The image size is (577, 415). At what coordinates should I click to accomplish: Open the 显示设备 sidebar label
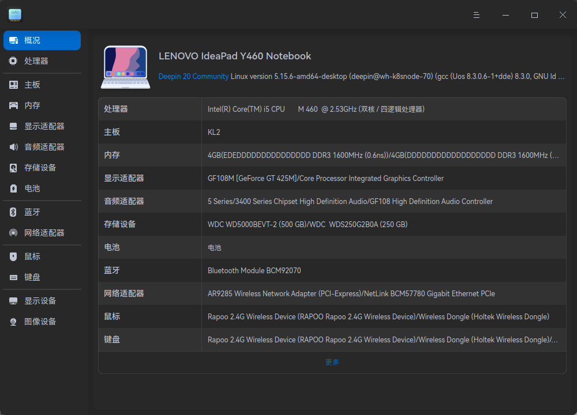tap(40, 301)
